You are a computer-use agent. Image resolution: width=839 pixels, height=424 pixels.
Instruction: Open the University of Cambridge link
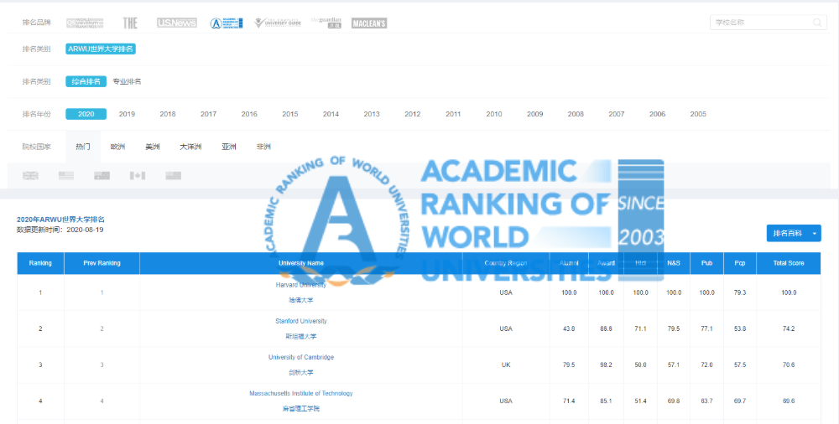tap(300, 357)
